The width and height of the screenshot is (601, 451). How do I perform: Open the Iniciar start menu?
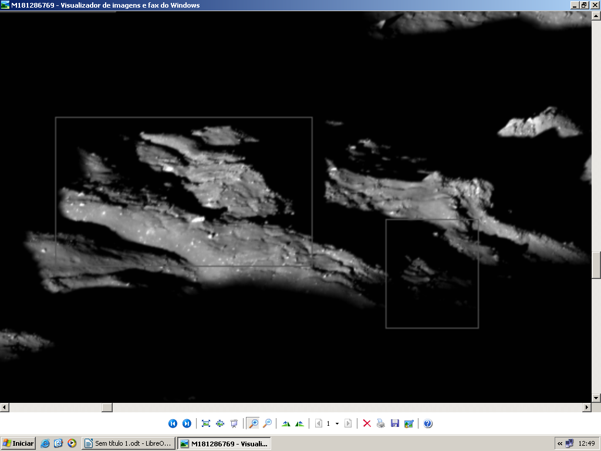(x=18, y=443)
